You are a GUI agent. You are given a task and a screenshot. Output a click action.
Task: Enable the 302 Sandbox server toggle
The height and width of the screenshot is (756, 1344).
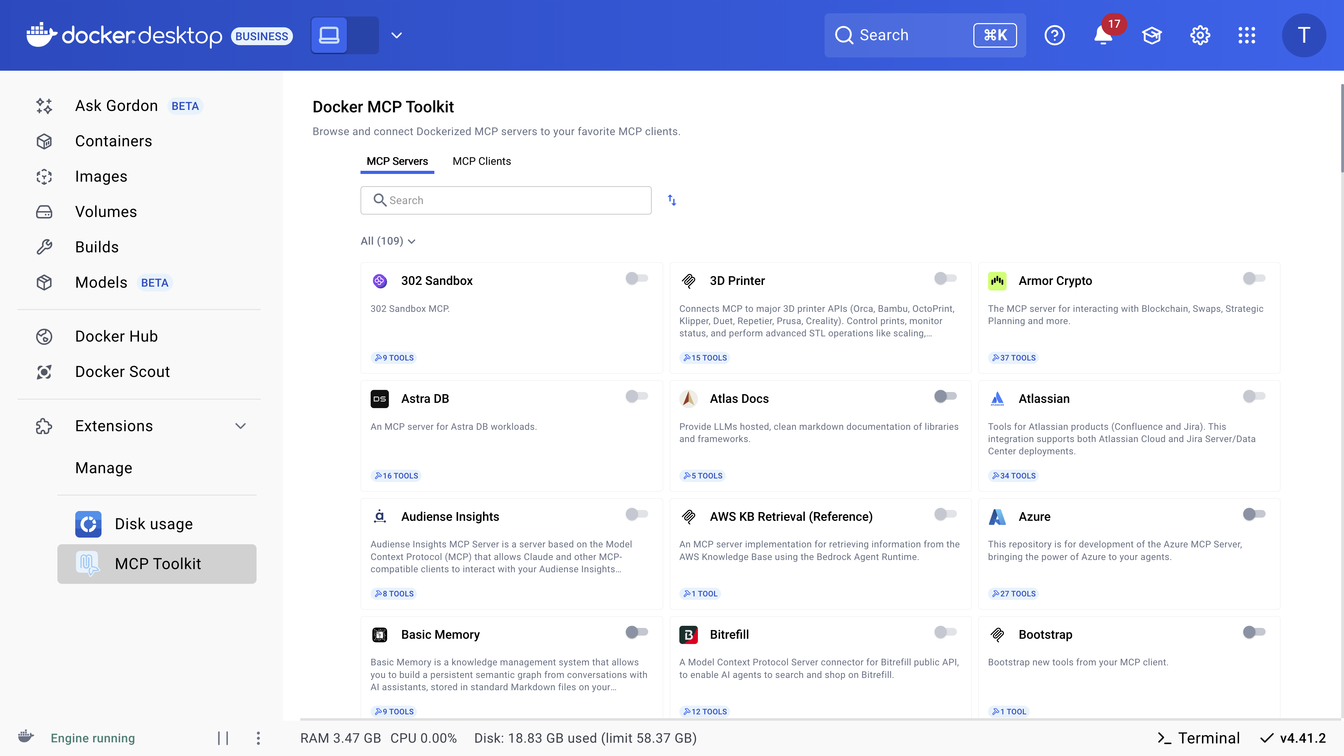(637, 278)
